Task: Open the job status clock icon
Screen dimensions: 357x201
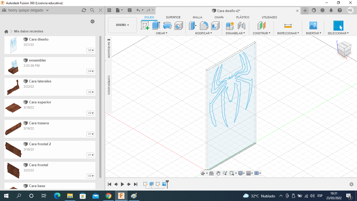Action: (x=323, y=10)
